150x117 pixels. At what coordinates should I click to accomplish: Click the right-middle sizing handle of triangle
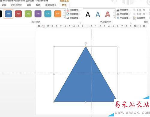pos(118,74)
